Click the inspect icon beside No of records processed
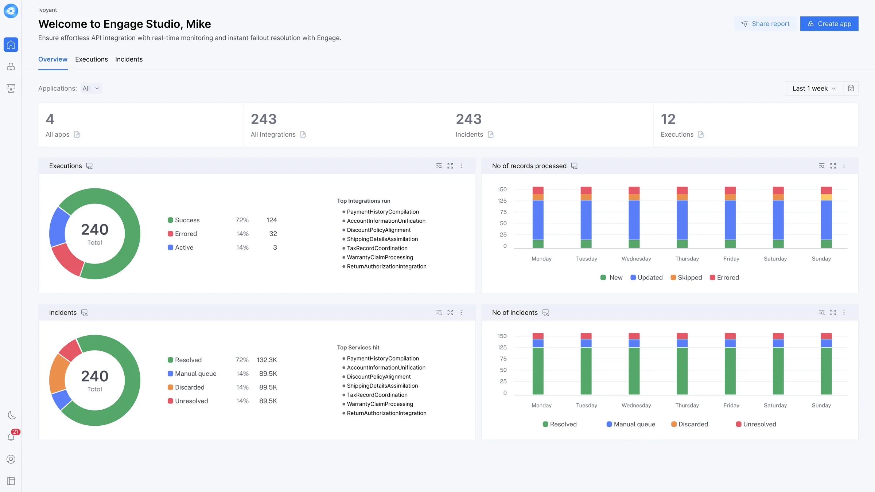 574,166
